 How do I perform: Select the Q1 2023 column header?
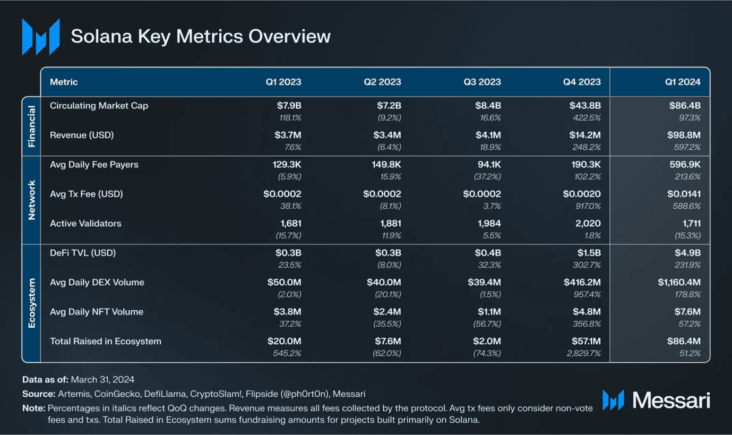[283, 82]
